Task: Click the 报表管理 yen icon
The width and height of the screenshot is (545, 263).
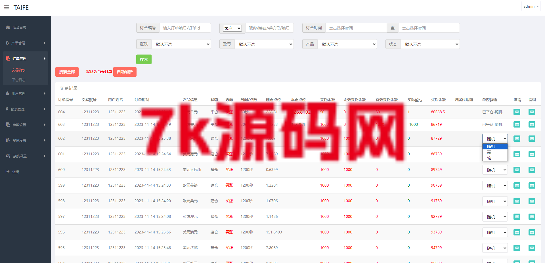Action: point(7,109)
